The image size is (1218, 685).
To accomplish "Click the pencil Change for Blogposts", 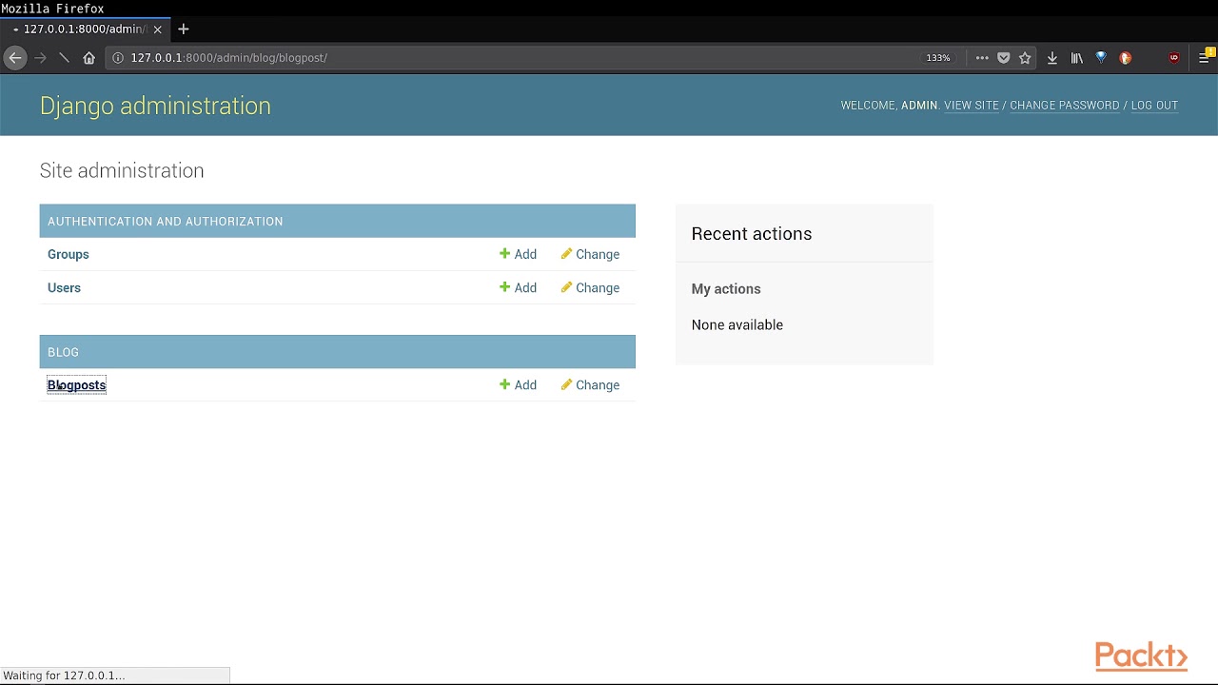I will tap(591, 385).
